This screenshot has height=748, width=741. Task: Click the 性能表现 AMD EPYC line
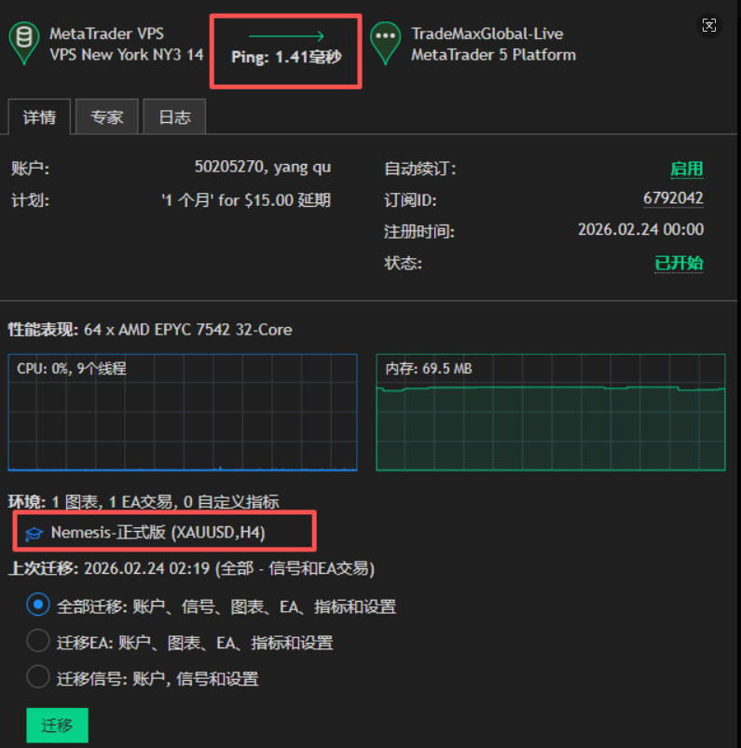coord(150,330)
